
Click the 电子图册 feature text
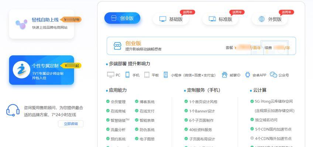click(x=147, y=139)
